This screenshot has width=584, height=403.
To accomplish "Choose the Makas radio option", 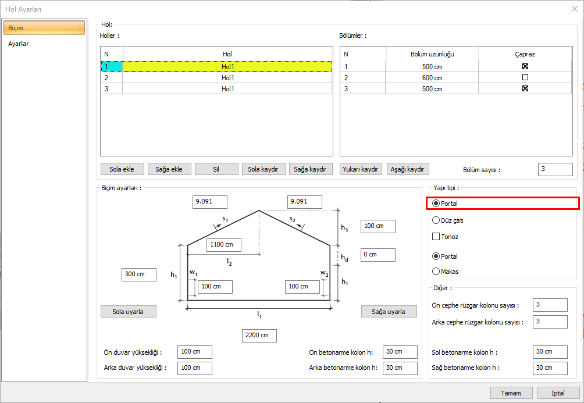I will [x=436, y=271].
